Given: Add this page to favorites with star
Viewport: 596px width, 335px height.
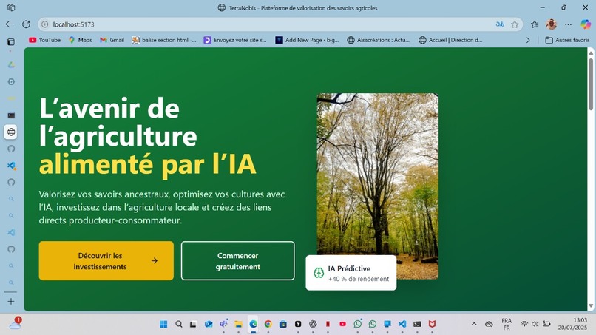Looking at the screenshot, I should [x=515, y=24].
